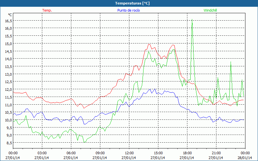This screenshot has width=258, height=161.
Task: Select the green 'Windchill' legend label
Action: tap(210, 10)
